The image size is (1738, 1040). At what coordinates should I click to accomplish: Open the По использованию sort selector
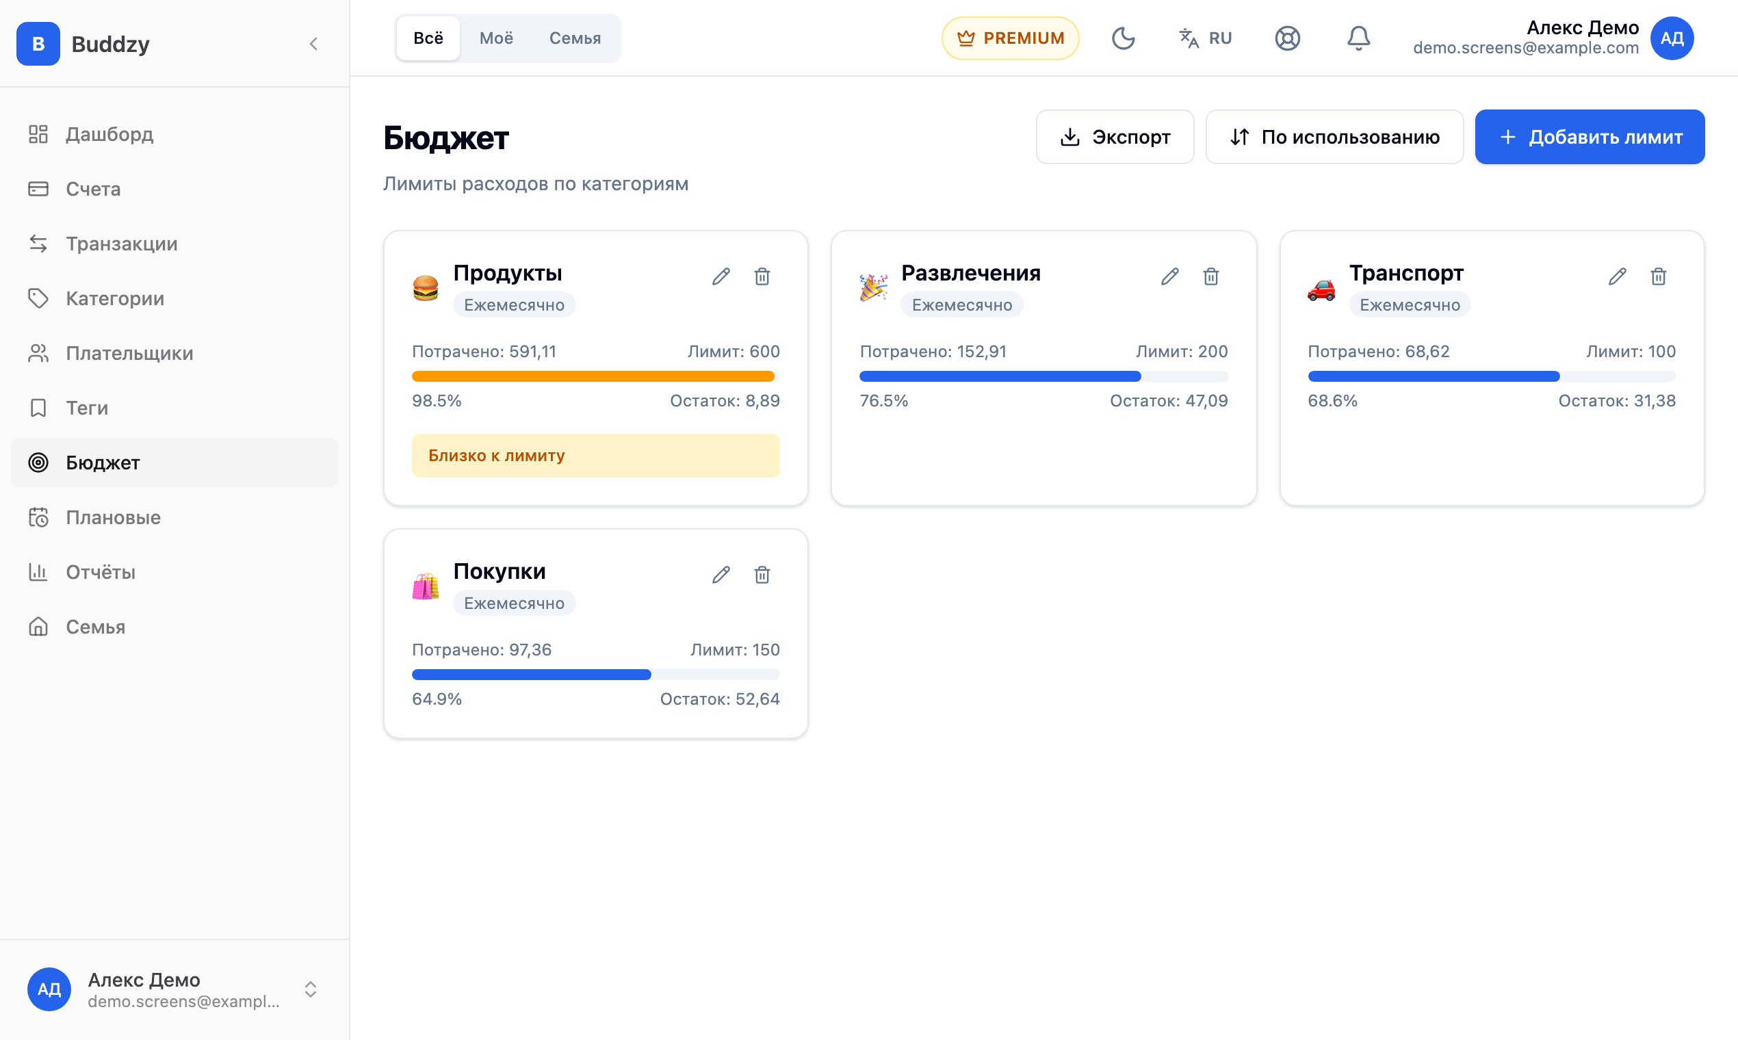click(1334, 137)
